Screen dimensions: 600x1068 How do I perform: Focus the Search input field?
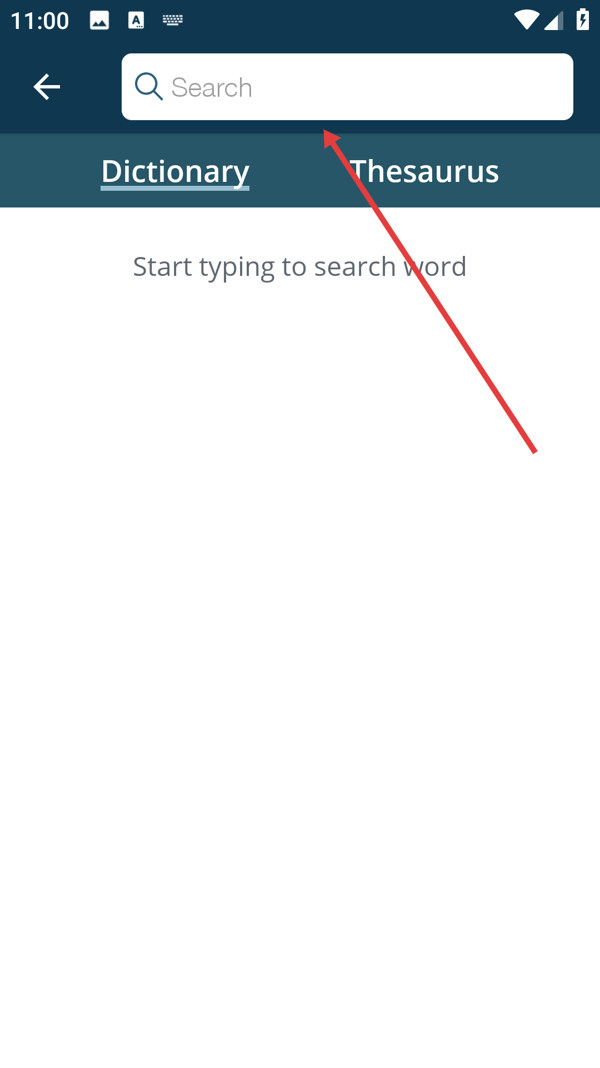[x=347, y=87]
